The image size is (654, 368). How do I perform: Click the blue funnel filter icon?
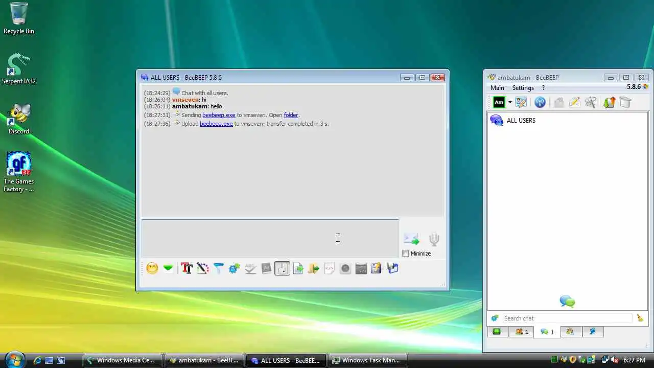click(219, 268)
